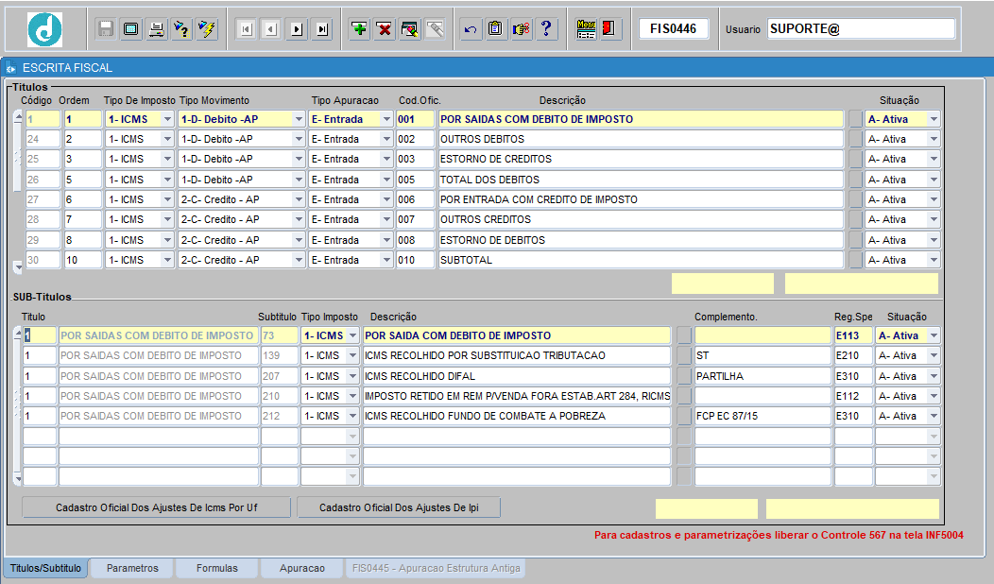
Task: Click the next record navigation arrow
Action: [x=295, y=29]
